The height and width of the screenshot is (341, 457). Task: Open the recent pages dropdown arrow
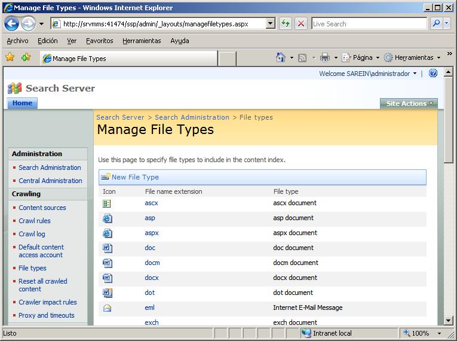click(42, 24)
